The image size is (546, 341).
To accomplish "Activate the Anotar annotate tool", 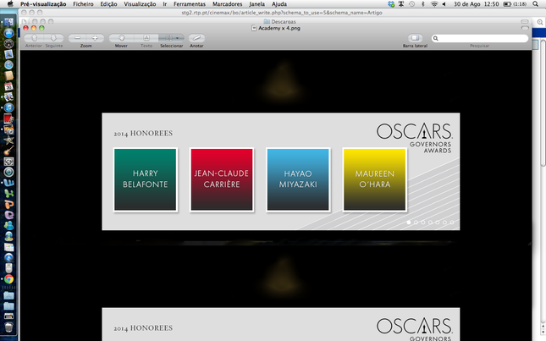I will (x=196, y=38).
